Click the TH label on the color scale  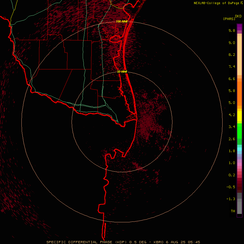tap(233, 211)
